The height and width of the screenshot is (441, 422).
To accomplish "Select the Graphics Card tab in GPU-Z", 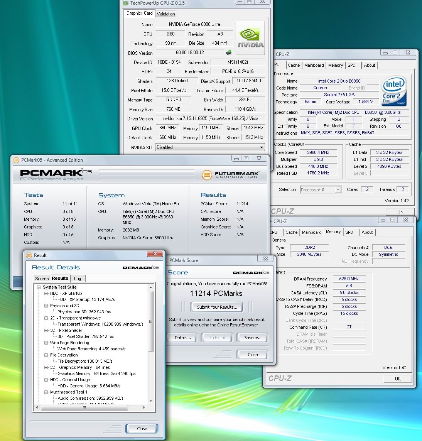I will coord(140,13).
